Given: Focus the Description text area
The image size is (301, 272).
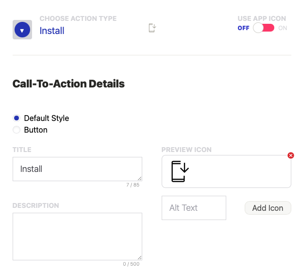Looking at the screenshot, I should pyautogui.click(x=77, y=236).
